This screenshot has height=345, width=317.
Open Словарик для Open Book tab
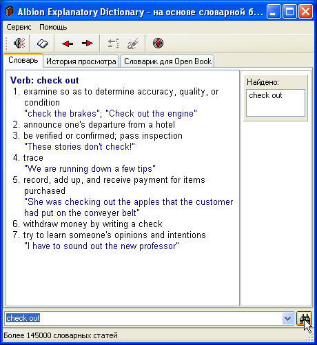[167, 61]
